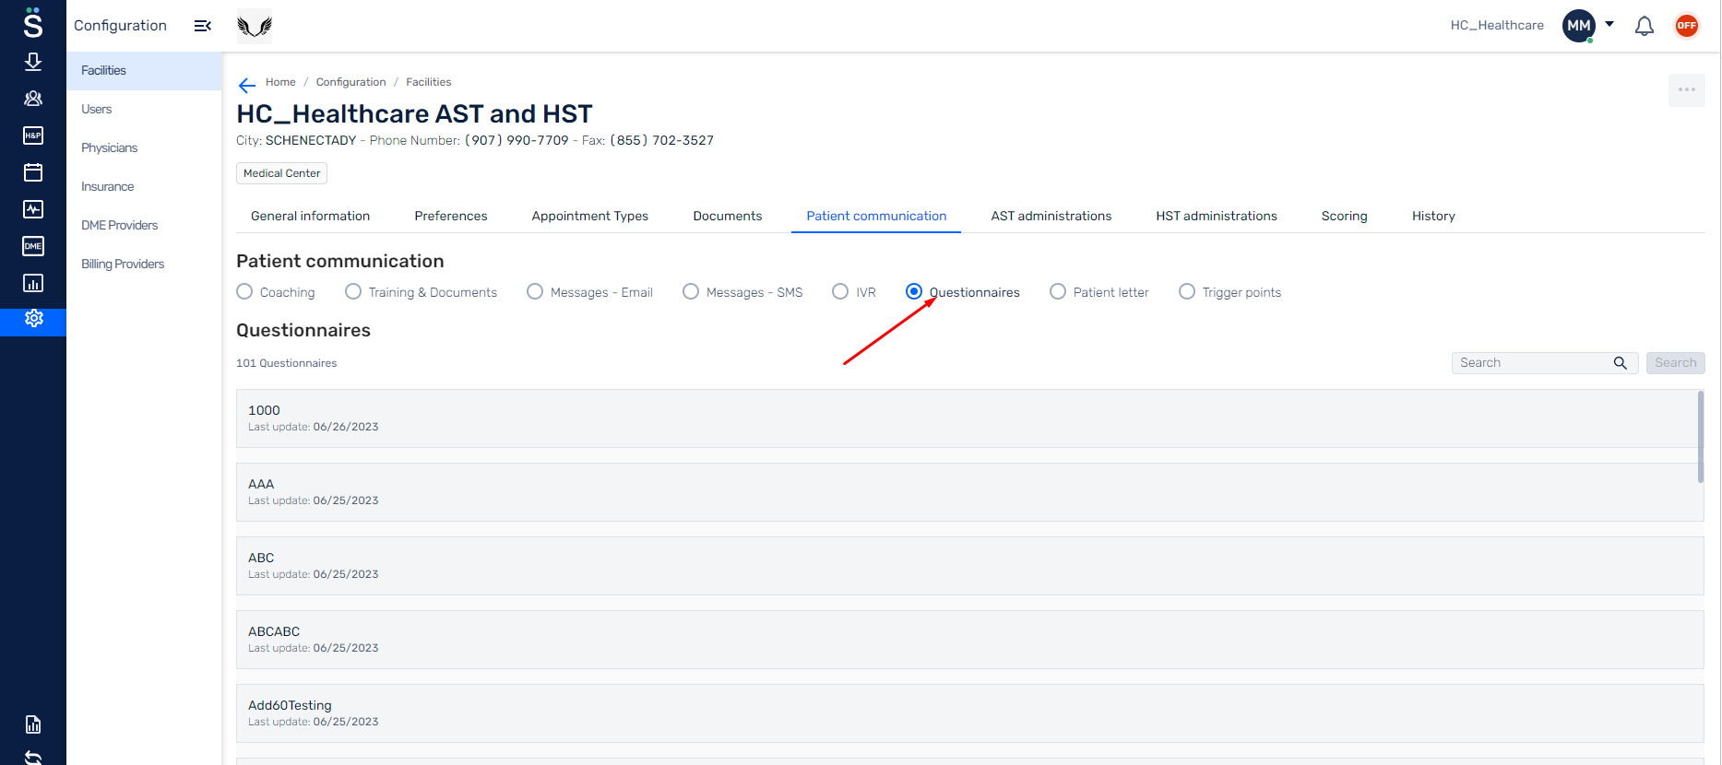Select the Questionnaires radio button
1722x765 pixels.
point(914,291)
